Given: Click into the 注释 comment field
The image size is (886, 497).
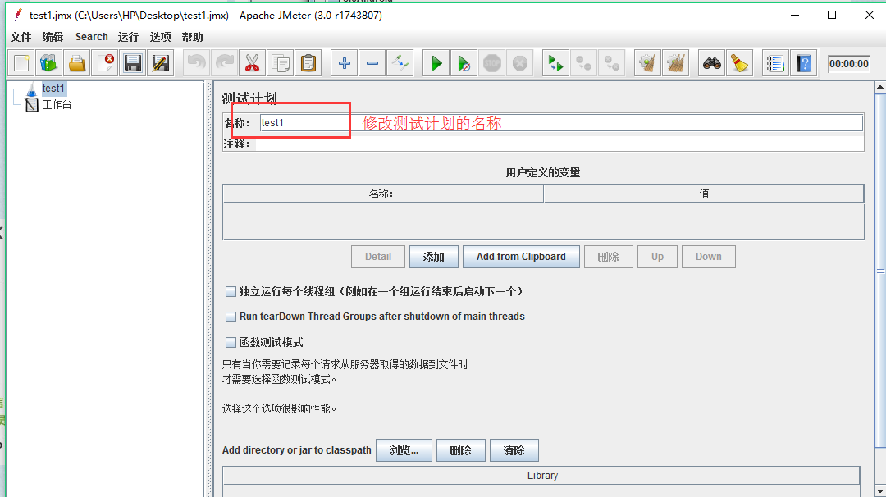Looking at the screenshot, I should [559, 144].
